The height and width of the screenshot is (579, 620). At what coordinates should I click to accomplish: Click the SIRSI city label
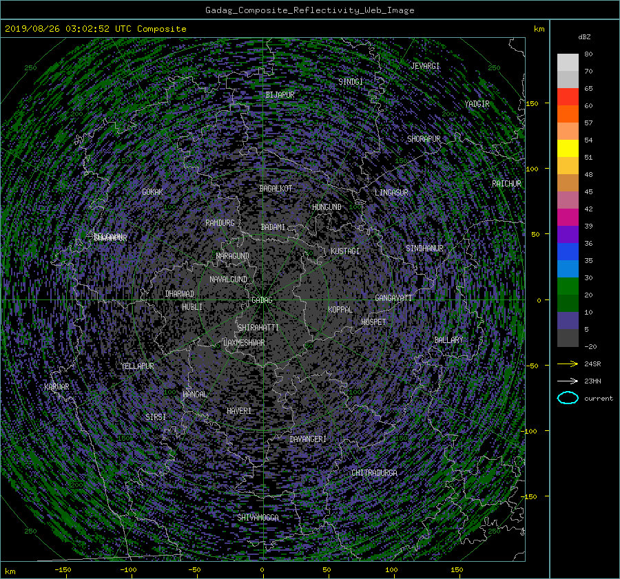point(156,417)
